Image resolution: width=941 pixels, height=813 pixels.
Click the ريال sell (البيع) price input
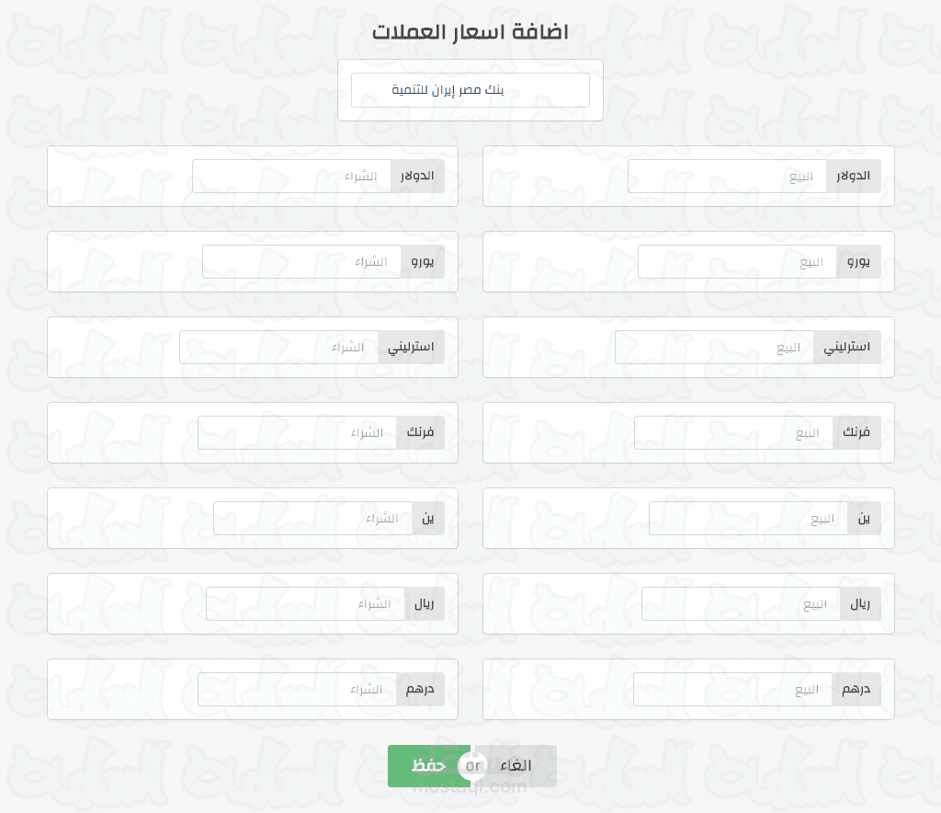[x=741, y=604]
